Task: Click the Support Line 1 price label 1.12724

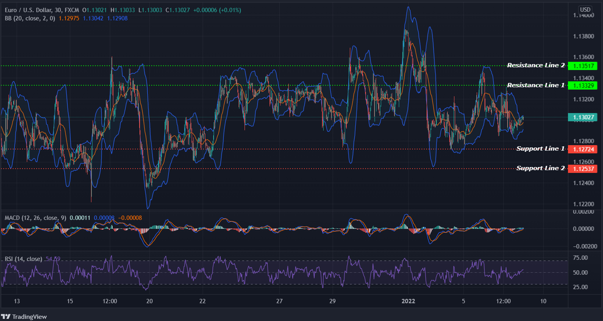Action: tap(583, 149)
